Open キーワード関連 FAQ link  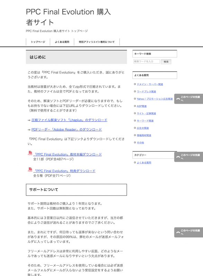[x=145, y=121]
